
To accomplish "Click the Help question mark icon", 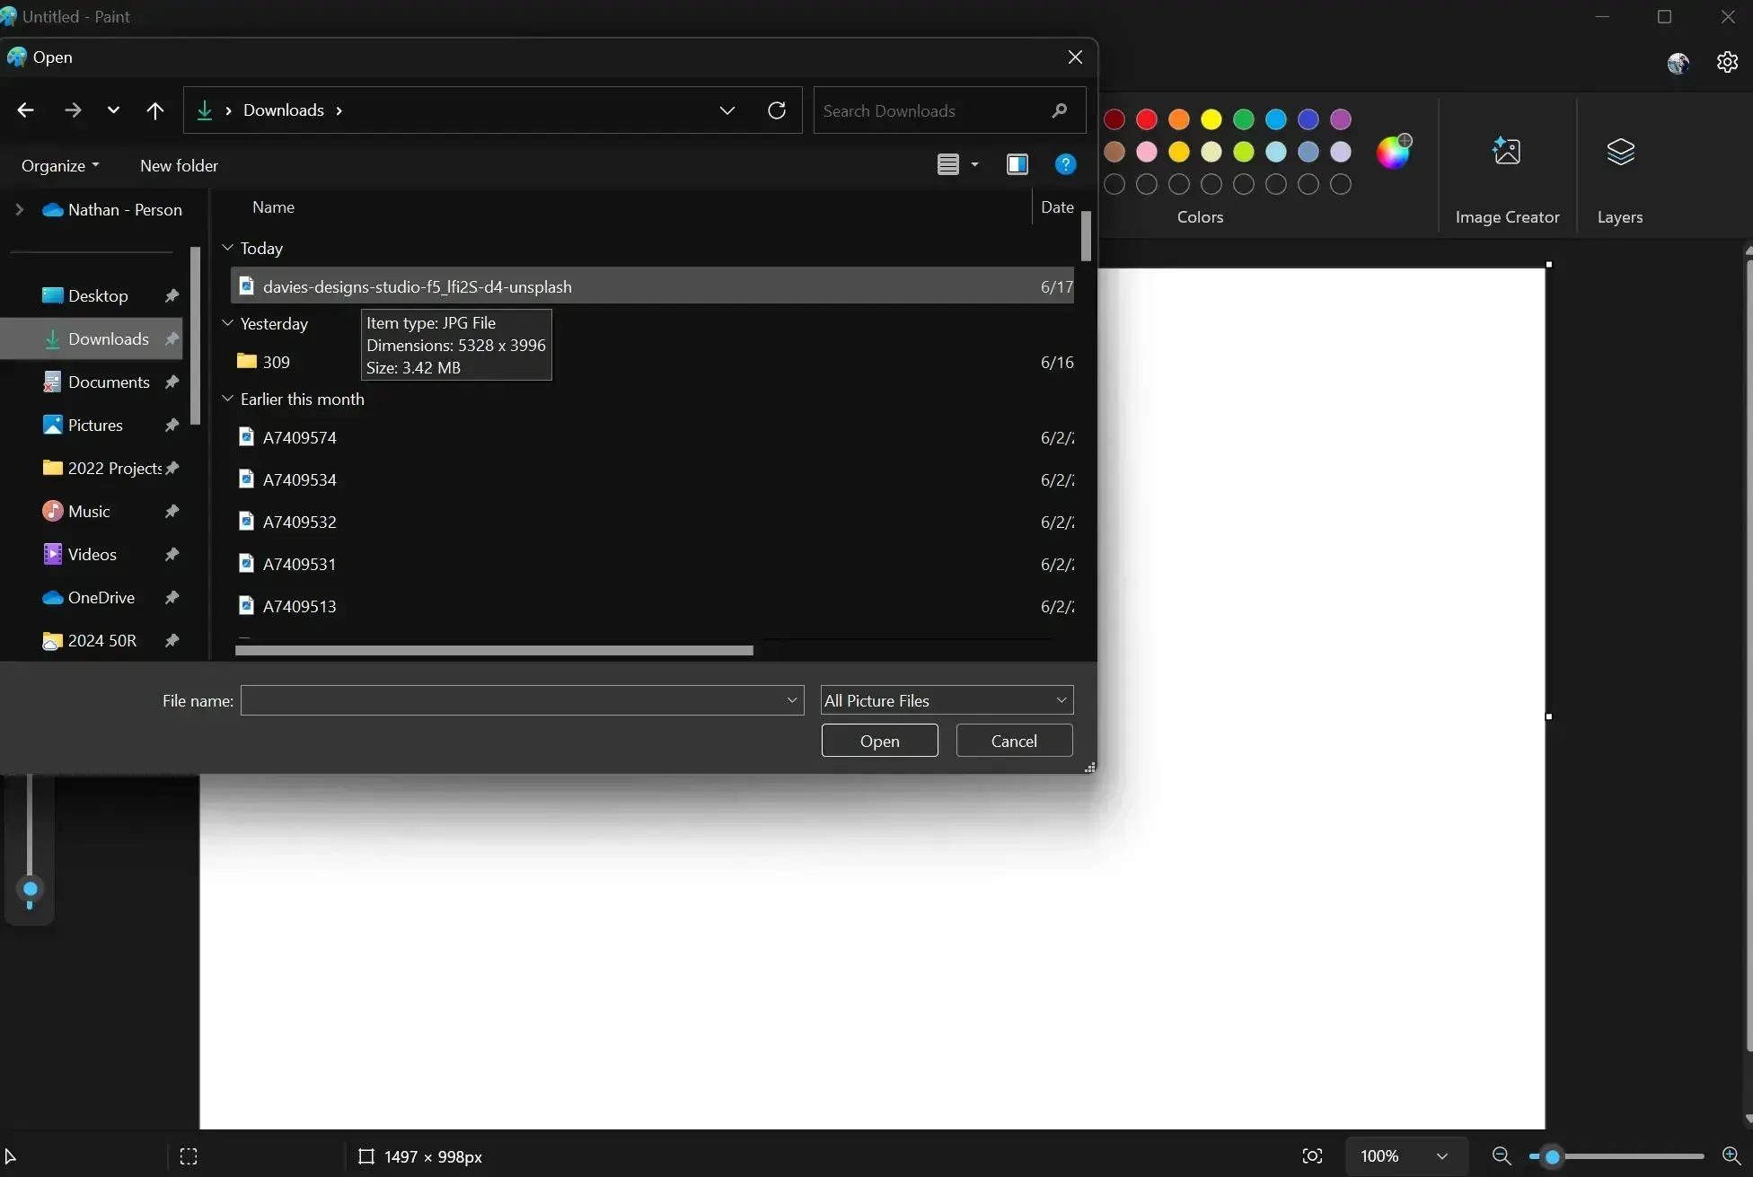I will (x=1064, y=165).
